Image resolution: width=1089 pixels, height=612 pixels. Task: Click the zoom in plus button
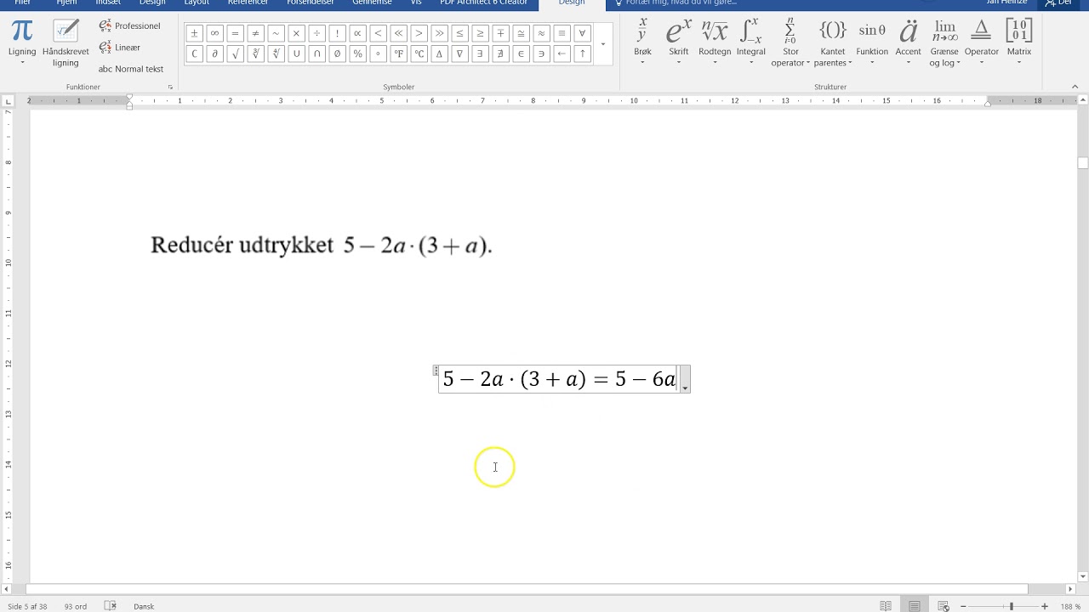coord(1045,606)
